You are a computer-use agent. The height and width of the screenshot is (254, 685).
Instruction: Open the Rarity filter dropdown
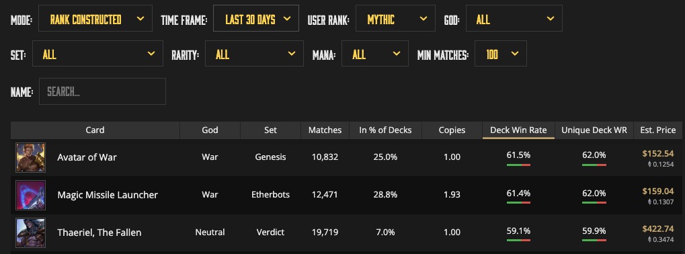pos(254,54)
